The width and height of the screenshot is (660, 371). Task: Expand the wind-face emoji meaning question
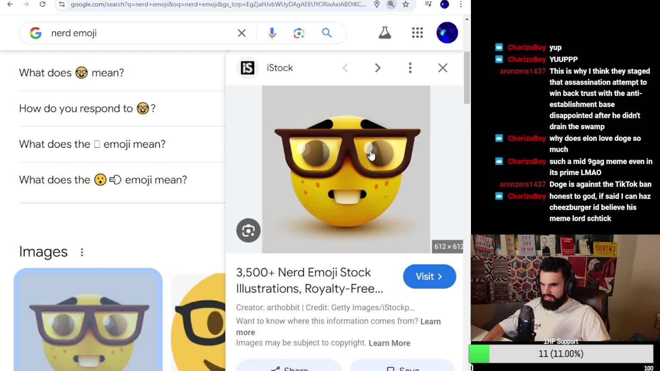tap(122, 179)
